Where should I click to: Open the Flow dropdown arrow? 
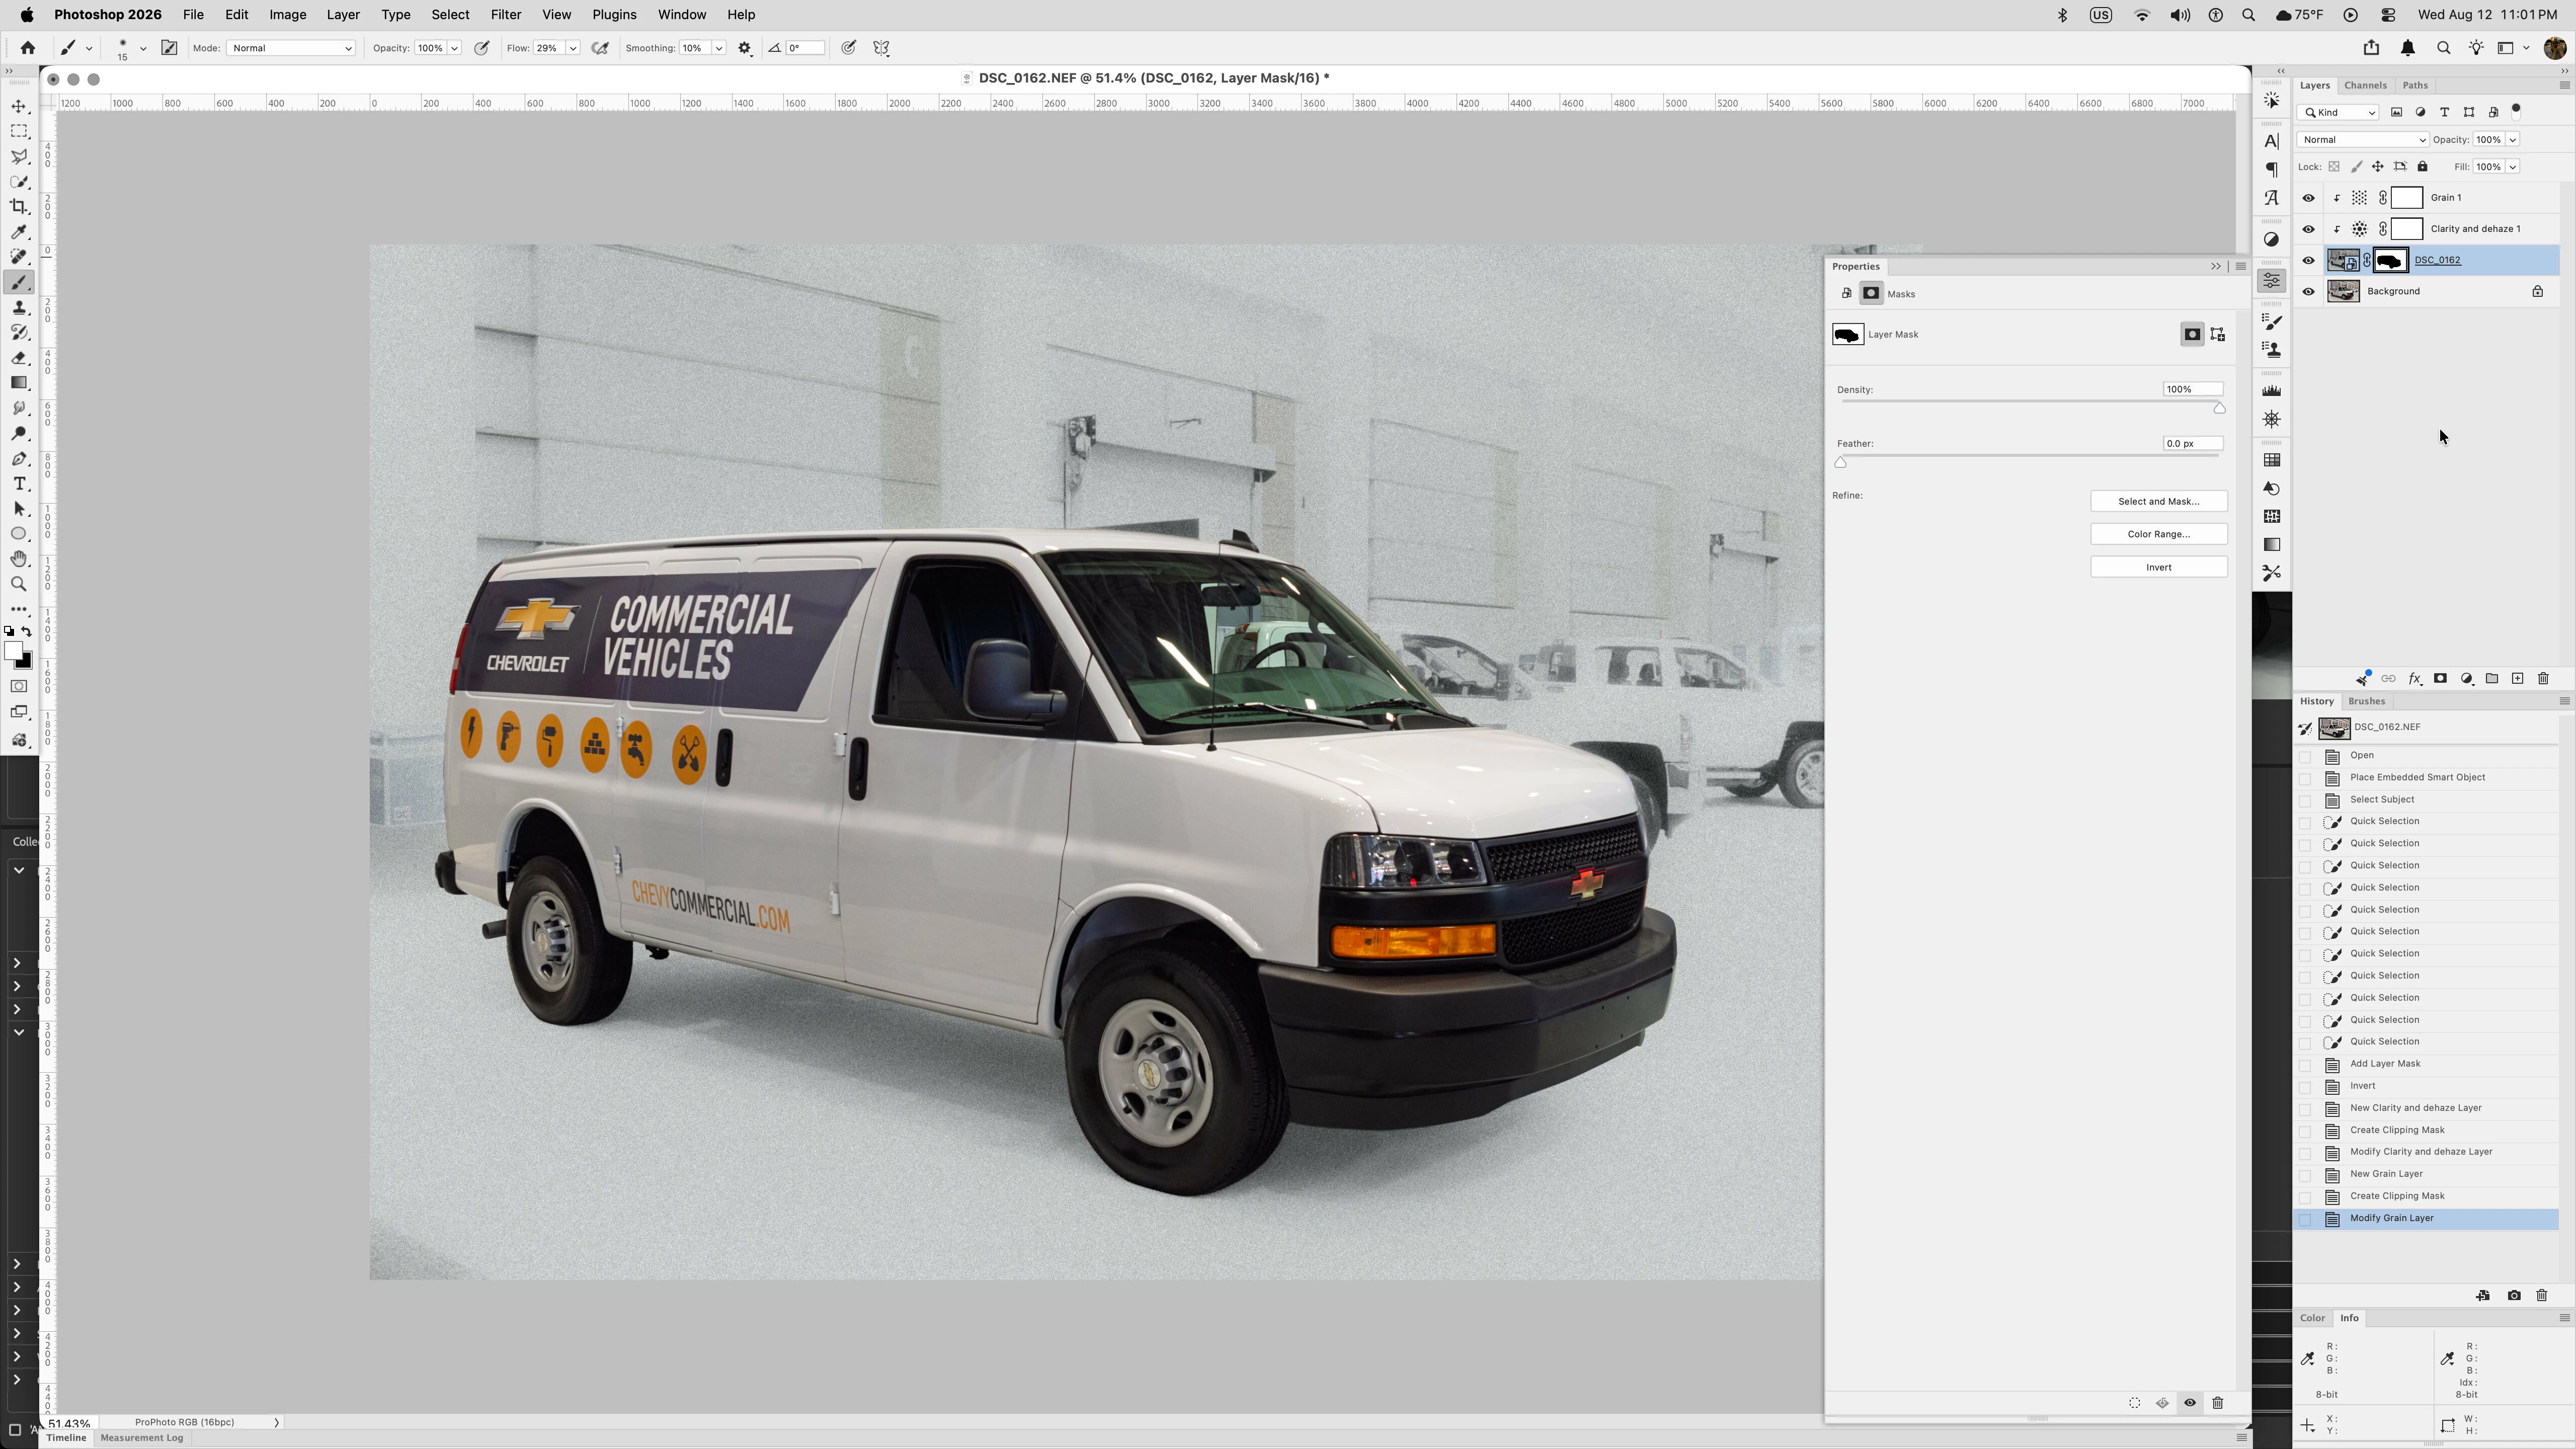click(x=573, y=48)
